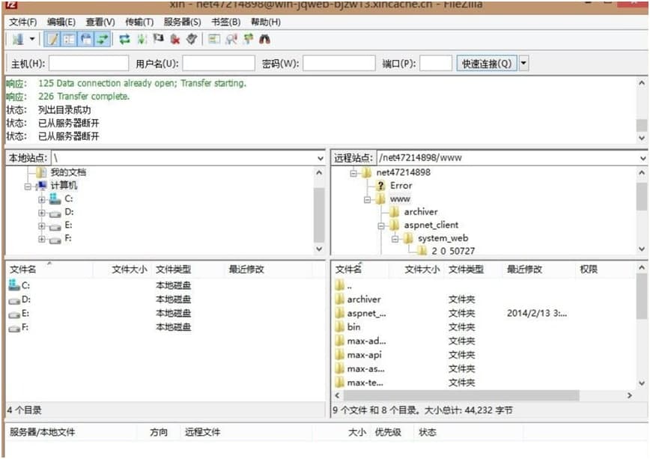
Task: Expand the C: drive tree node
Action: 42,199
